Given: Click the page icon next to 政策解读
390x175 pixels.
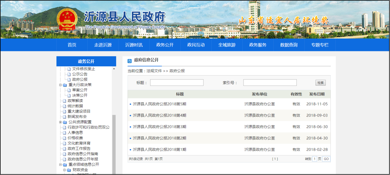Looking at the screenshot, I should [64, 101].
